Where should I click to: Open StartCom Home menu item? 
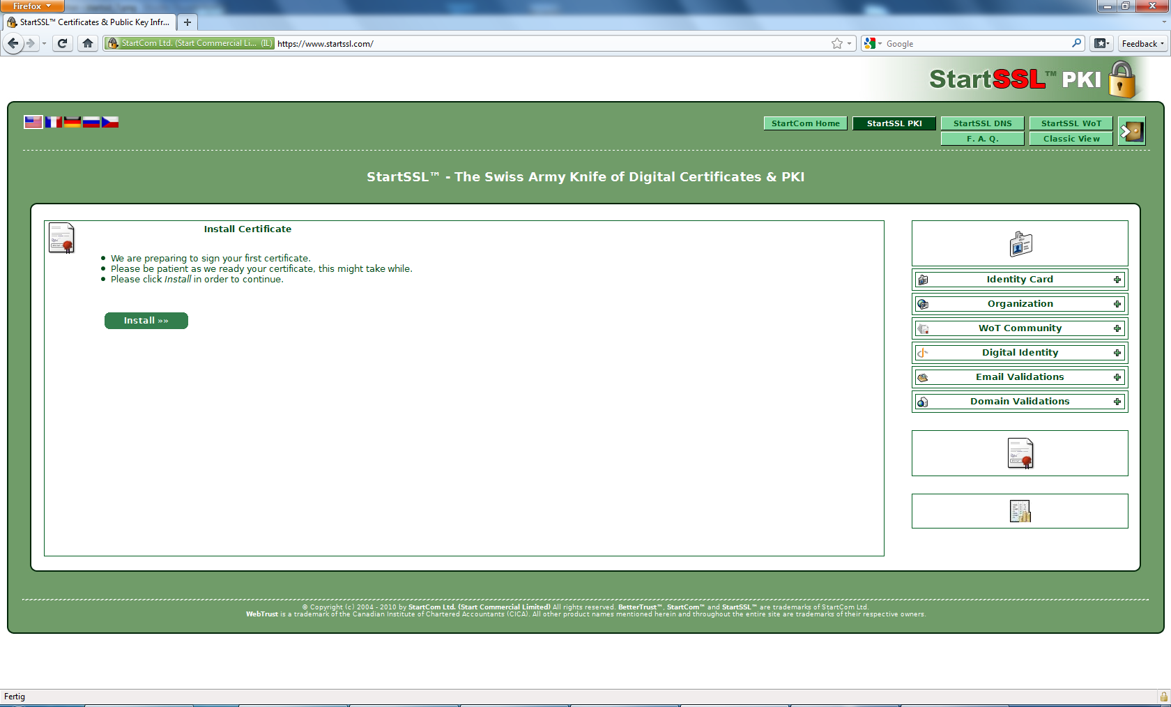[806, 123]
